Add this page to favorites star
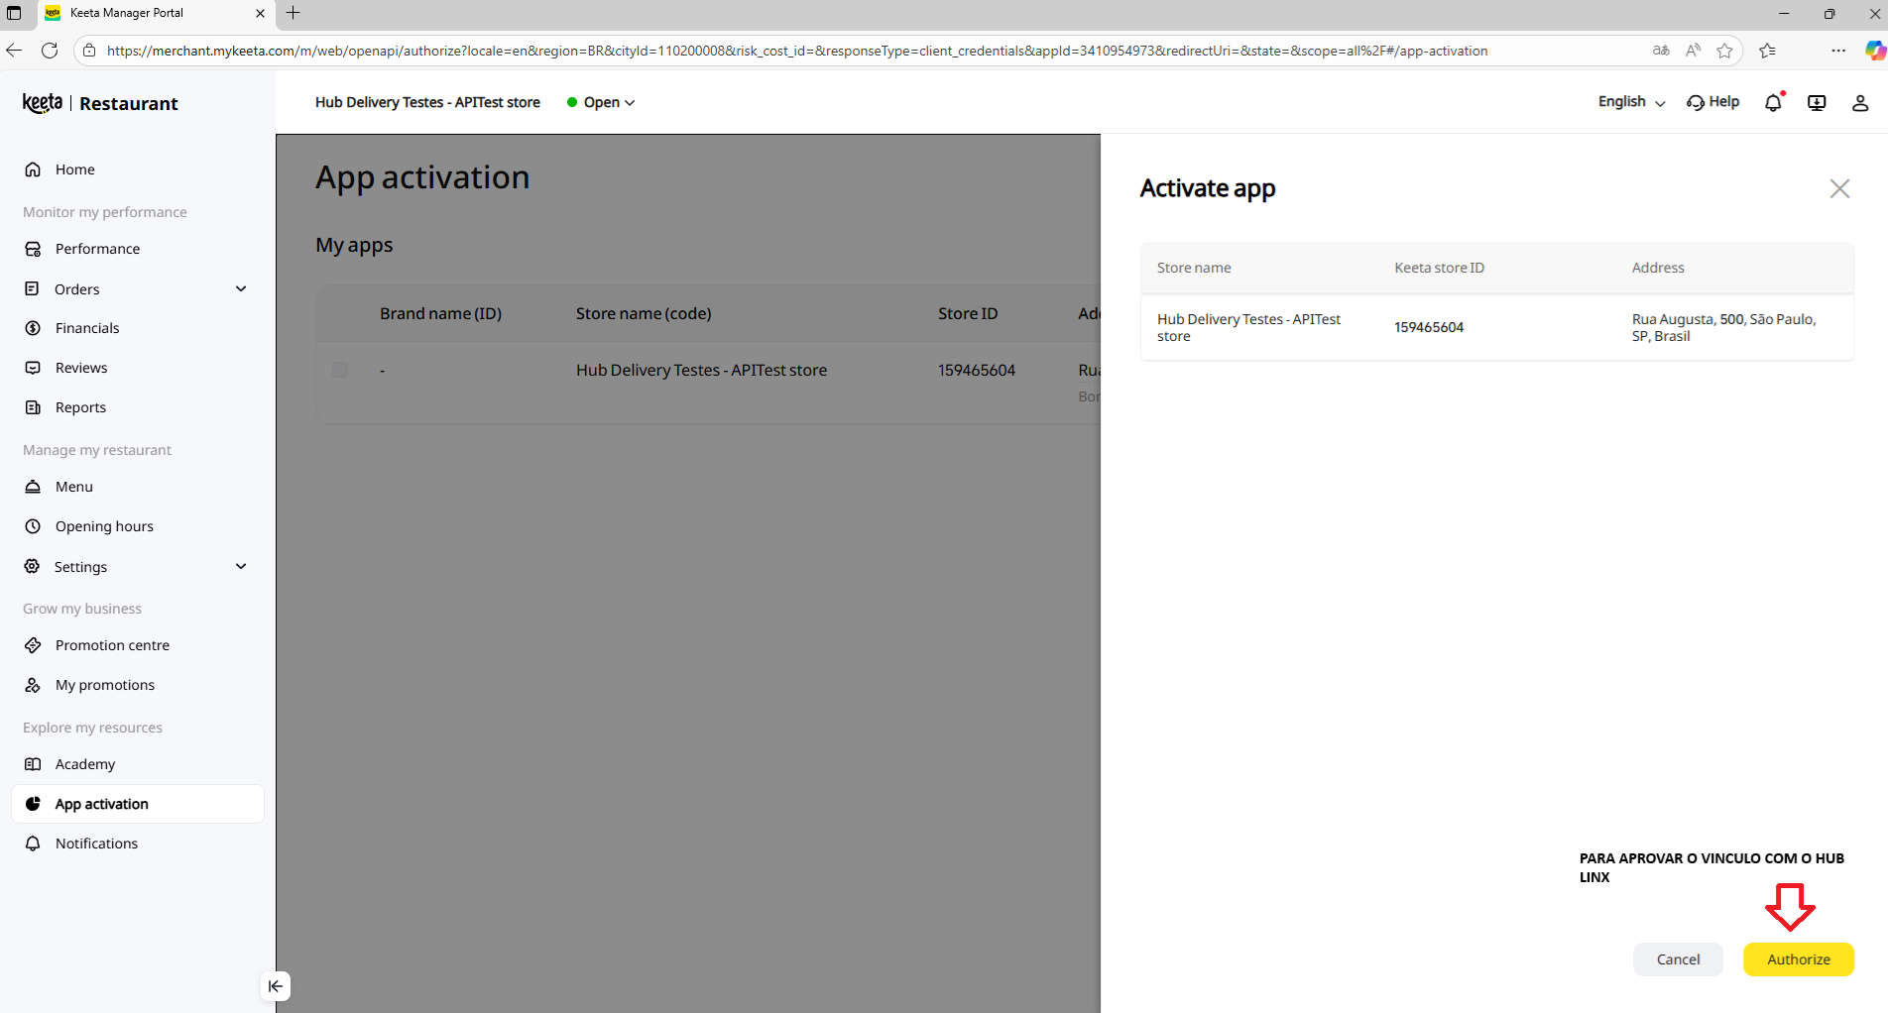 point(1724,51)
